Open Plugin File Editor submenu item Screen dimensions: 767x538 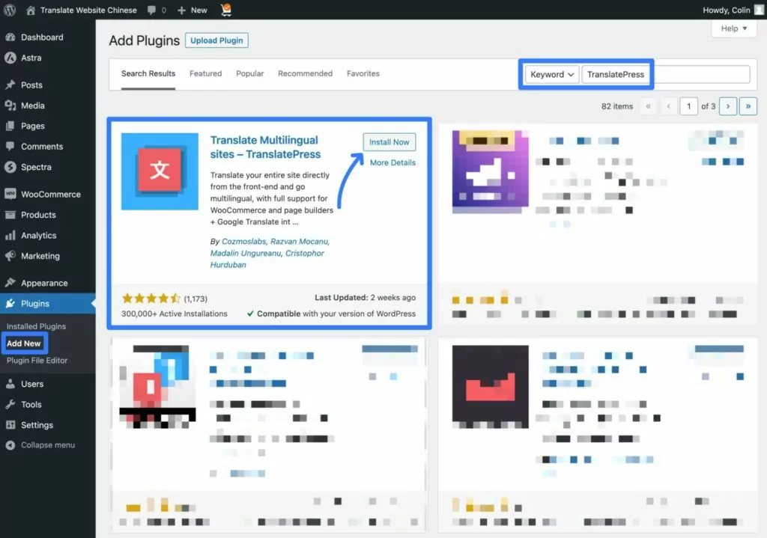coord(37,361)
